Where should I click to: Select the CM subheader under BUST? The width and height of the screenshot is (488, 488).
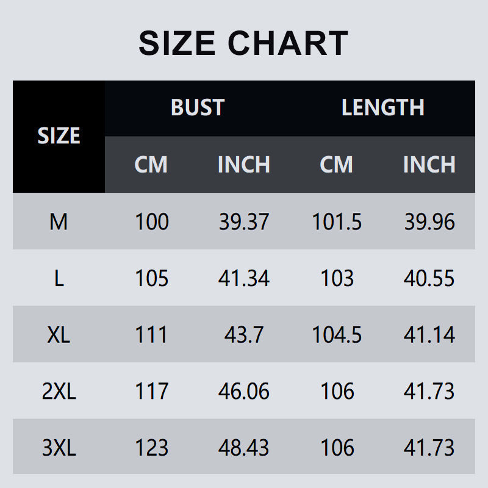point(151,164)
